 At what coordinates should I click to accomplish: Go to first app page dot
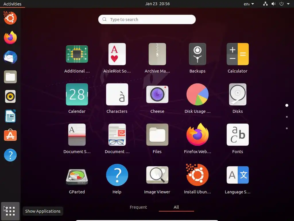(287, 105)
